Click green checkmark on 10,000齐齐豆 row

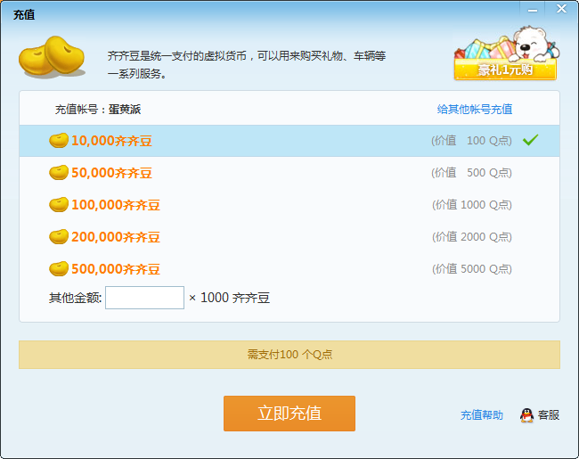(531, 140)
